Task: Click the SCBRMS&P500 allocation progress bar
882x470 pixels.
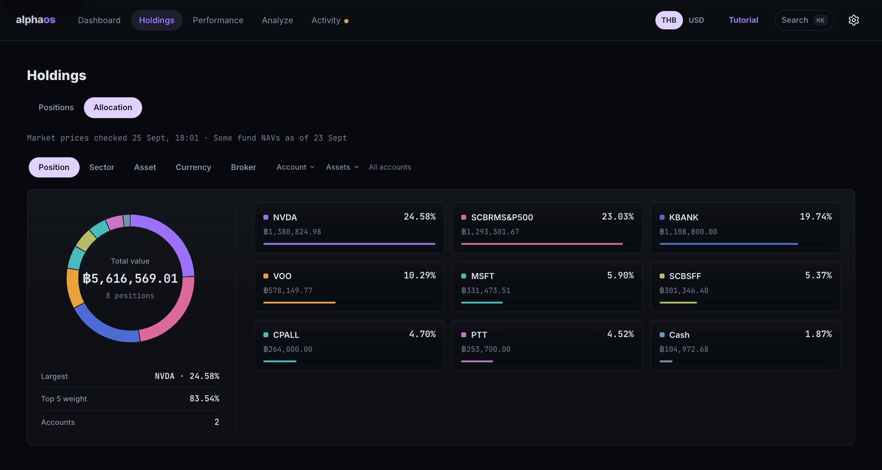Action: (547, 244)
